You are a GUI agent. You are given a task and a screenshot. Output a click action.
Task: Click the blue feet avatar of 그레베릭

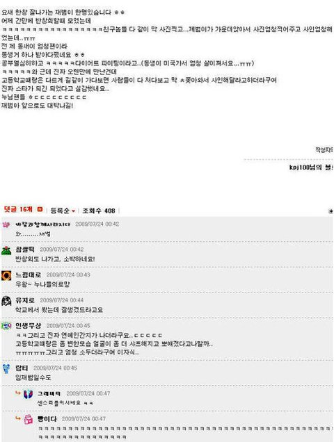pyautogui.click(x=29, y=394)
